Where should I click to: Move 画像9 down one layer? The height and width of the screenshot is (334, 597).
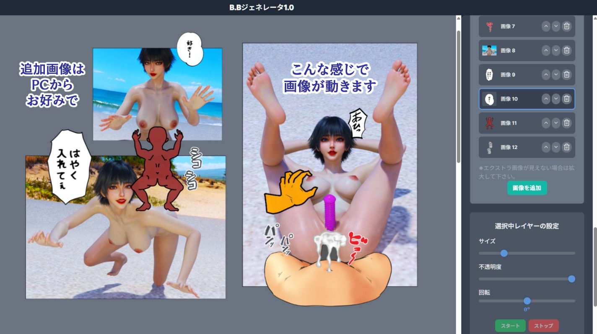pyautogui.click(x=556, y=75)
